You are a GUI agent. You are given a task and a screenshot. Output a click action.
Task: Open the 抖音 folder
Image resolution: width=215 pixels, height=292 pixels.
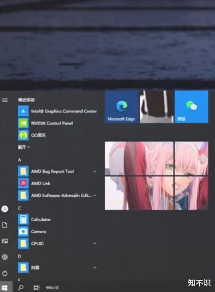pyautogui.click(x=57, y=268)
